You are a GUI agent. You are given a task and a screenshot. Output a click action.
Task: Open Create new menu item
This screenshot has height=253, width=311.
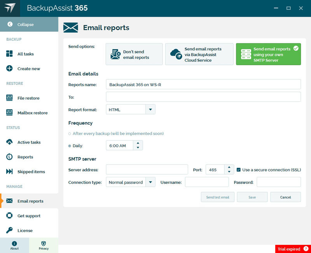coord(29,69)
